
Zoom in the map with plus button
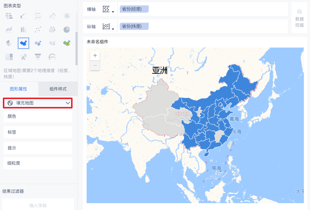click(x=95, y=56)
